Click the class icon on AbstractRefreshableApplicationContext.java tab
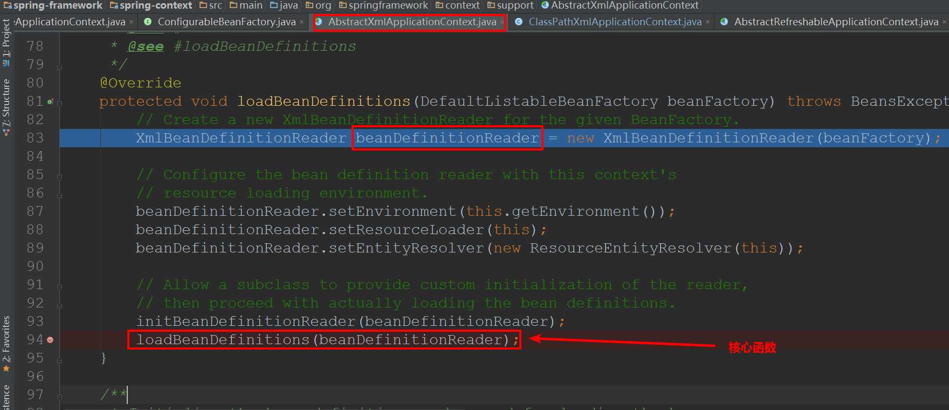 (x=724, y=22)
